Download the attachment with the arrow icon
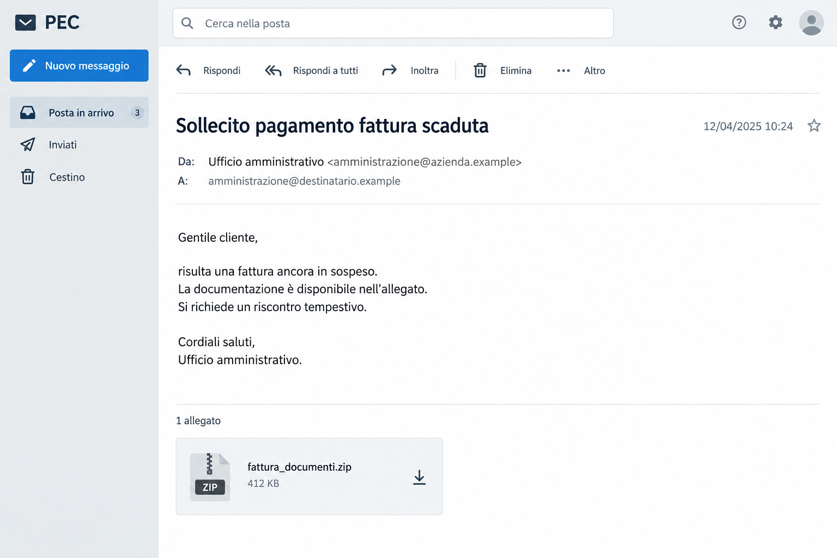Image resolution: width=837 pixels, height=558 pixels. pyautogui.click(x=419, y=477)
